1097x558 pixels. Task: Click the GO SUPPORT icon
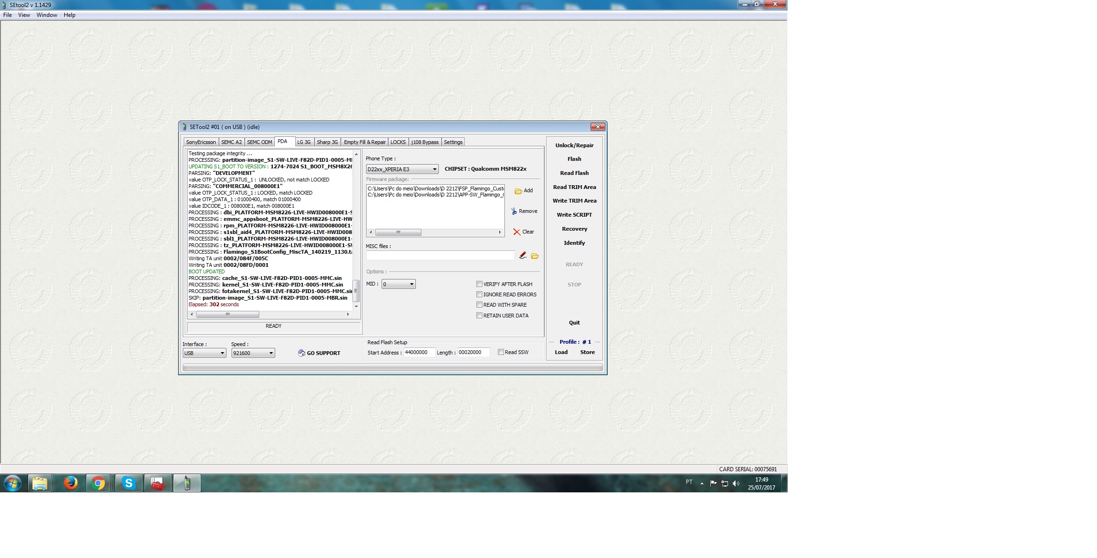(x=301, y=353)
